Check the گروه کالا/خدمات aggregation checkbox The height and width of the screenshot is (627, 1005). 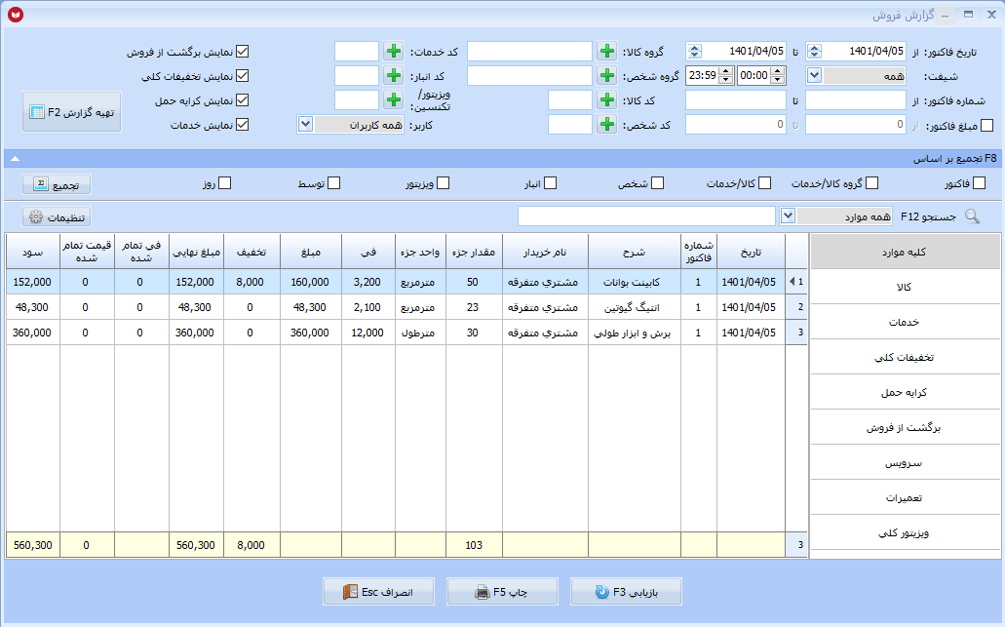(x=871, y=183)
